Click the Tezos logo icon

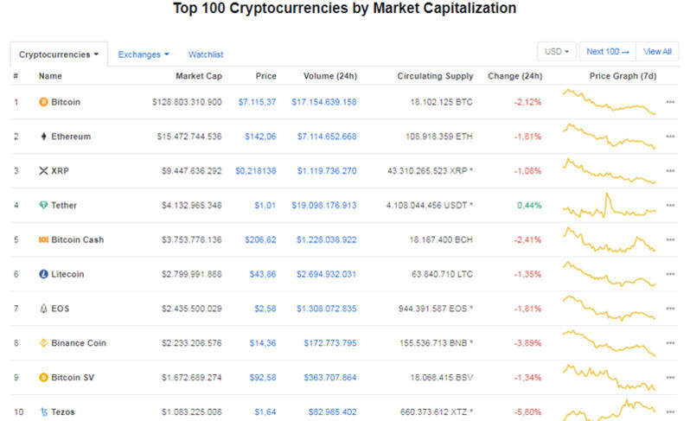[x=43, y=412]
